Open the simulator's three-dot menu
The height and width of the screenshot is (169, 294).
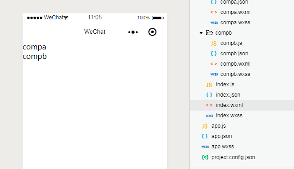[133, 32]
